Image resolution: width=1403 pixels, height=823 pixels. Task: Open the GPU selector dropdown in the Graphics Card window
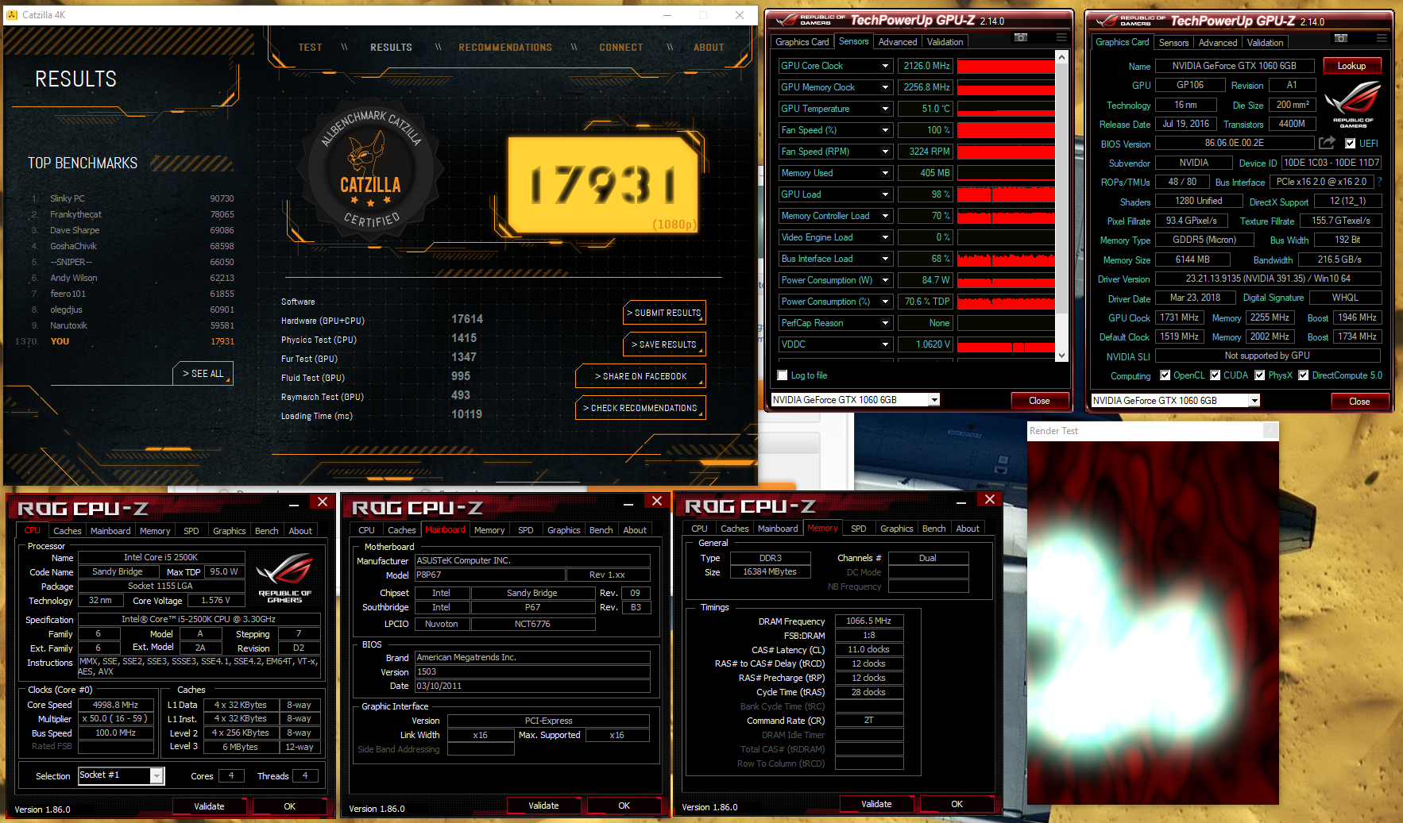click(1254, 401)
